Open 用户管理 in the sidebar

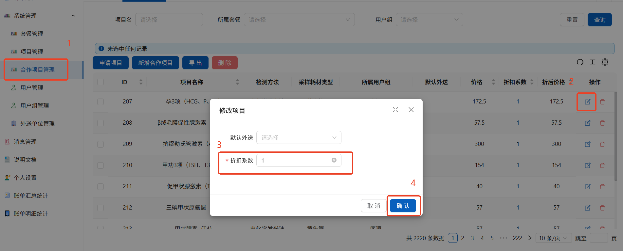[x=32, y=88]
